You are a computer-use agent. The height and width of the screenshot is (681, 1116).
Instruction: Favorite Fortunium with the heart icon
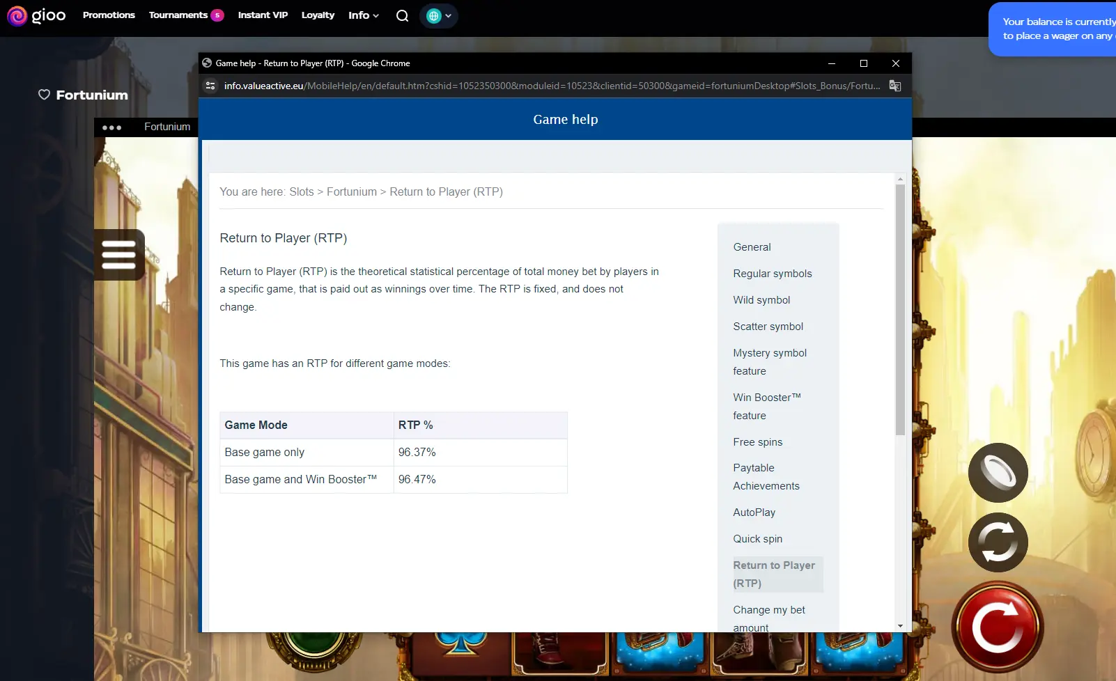44,95
